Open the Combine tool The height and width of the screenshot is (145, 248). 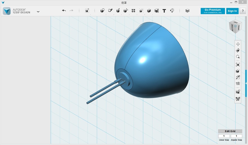149,11
